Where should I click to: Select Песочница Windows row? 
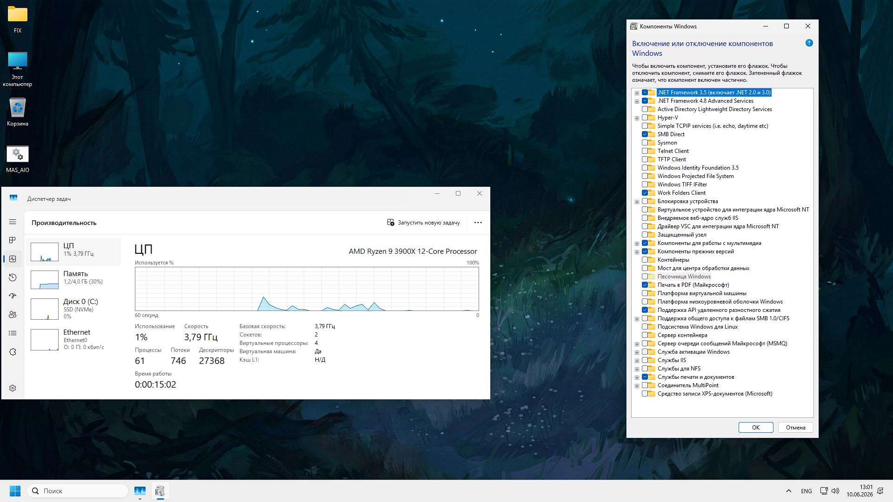click(684, 277)
